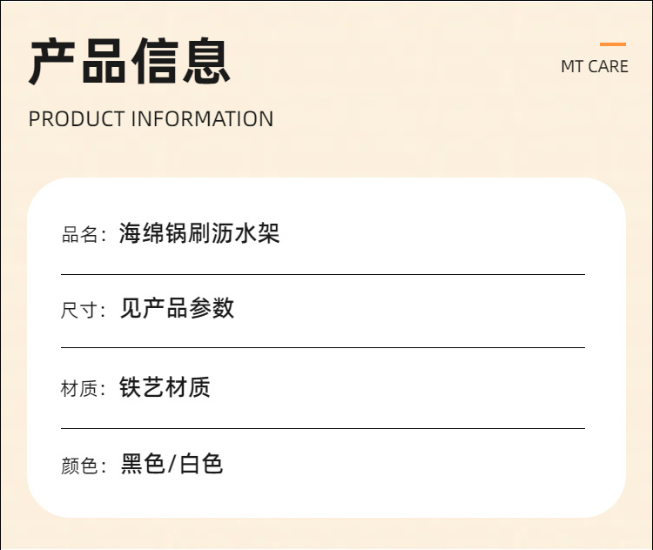Click the 产品 characters in the main heading
The height and width of the screenshot is (550, 653).
pos(78,61)
